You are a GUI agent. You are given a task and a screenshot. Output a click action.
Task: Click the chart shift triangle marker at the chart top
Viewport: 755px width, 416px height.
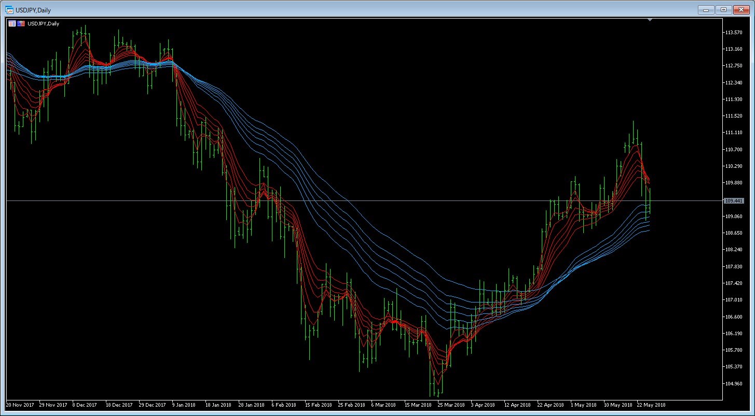[650, 20]
